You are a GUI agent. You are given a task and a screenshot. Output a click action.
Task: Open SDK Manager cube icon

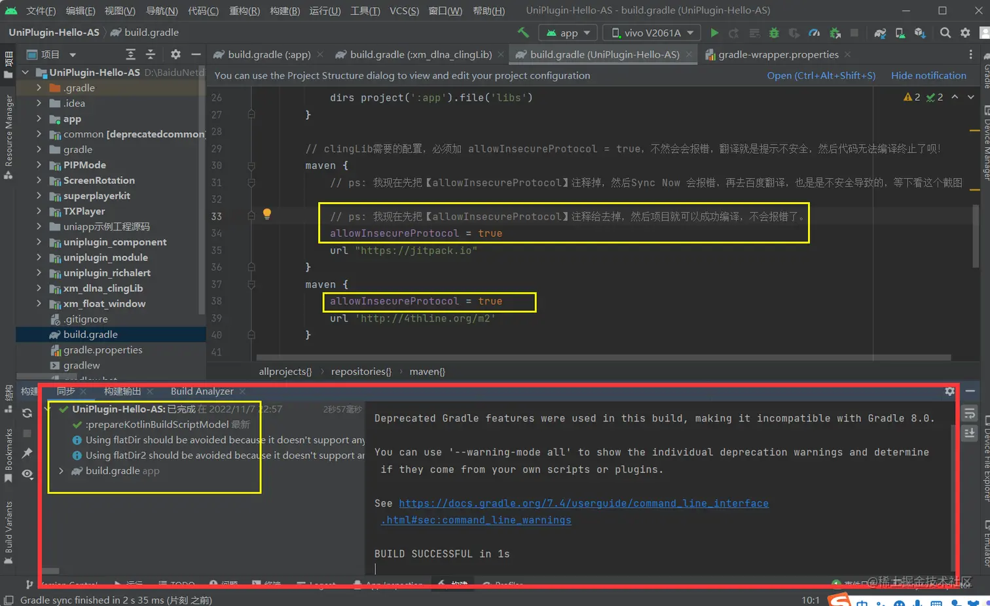pos(920,33)
